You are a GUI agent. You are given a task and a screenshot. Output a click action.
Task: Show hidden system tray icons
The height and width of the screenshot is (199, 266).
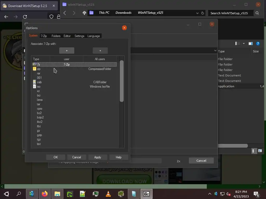click(210, 194)
